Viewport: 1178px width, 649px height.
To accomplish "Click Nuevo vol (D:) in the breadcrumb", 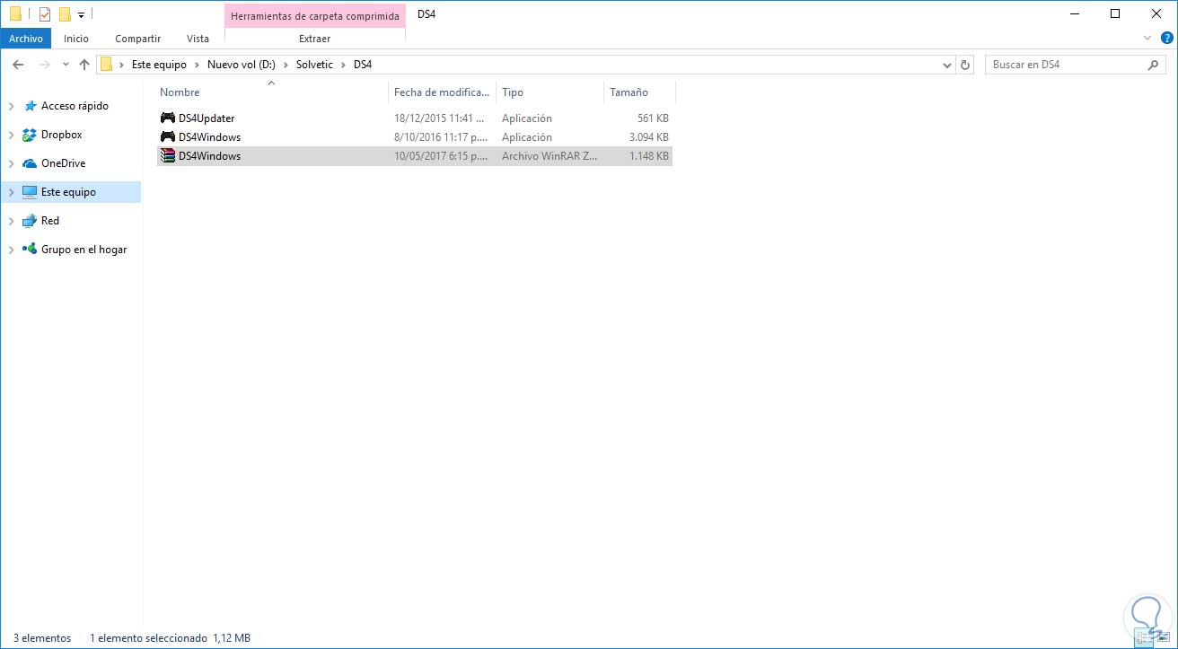I will (240, 65).
